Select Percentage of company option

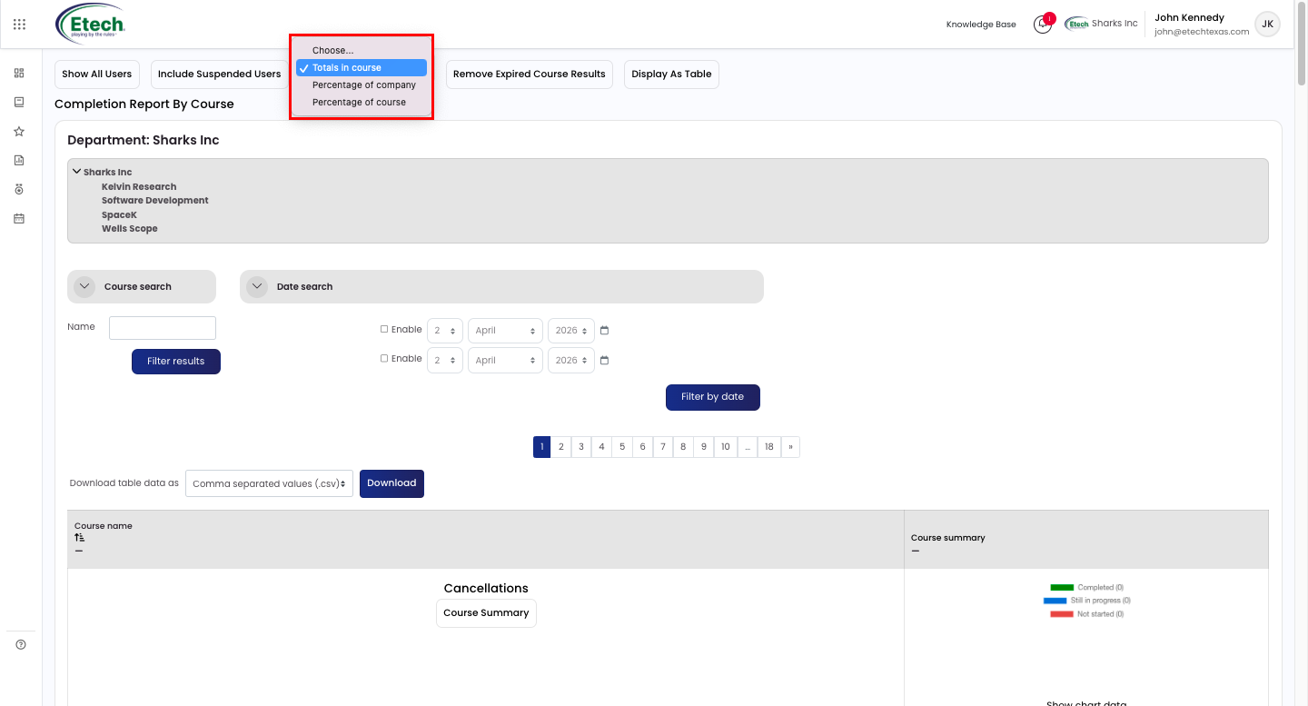(362, 85)
